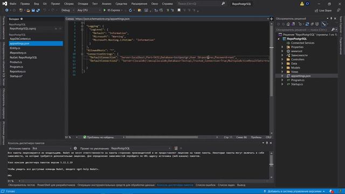
Task: Click the account profile icon near warning
Action: pyautogui.click(x=307, y=4)
